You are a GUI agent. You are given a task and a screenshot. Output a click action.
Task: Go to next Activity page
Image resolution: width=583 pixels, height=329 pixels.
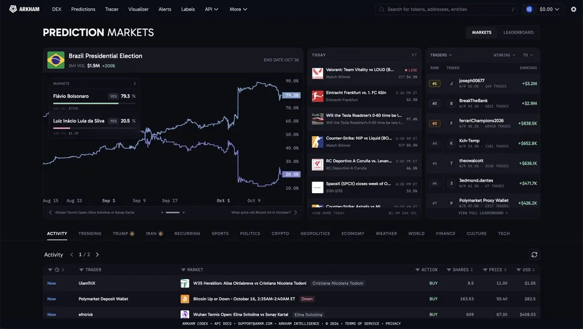pos(97,254)
